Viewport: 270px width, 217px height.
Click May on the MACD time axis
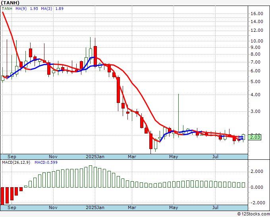(174, 207)
